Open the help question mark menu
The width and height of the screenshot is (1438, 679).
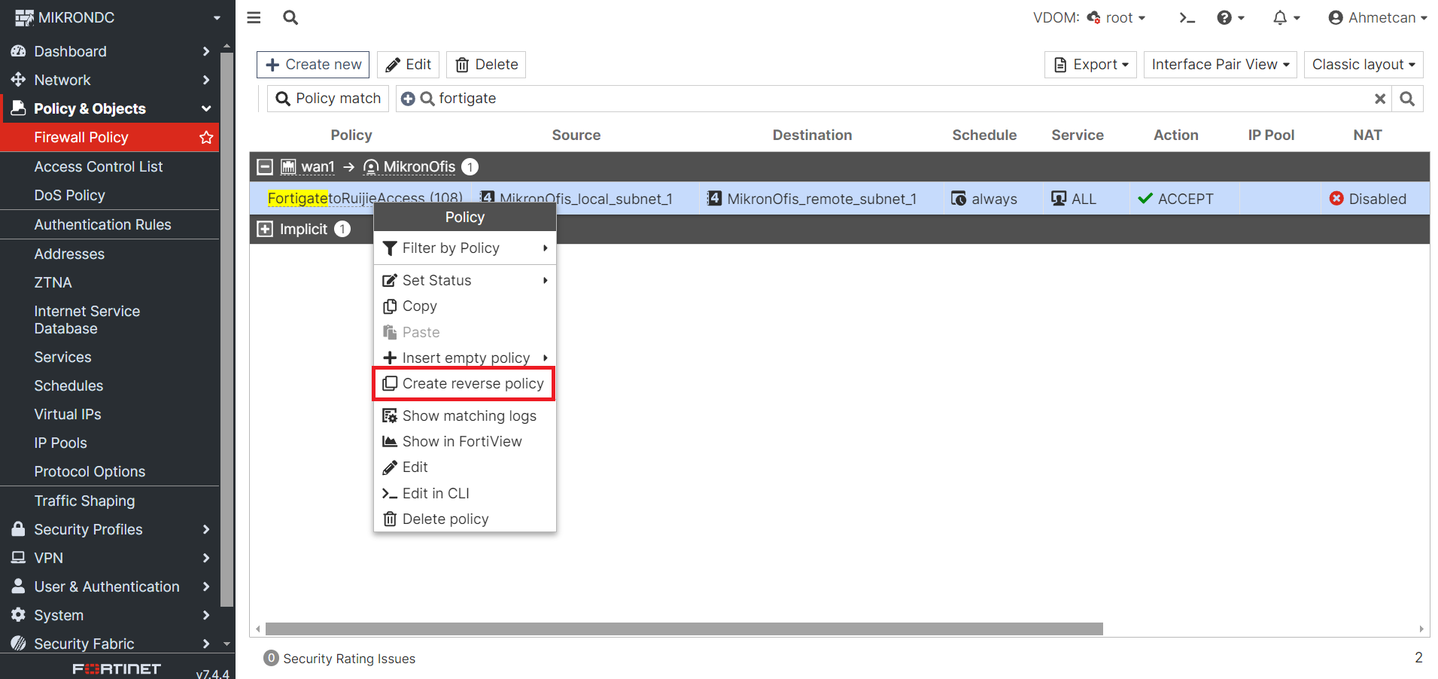[1230, 17]
